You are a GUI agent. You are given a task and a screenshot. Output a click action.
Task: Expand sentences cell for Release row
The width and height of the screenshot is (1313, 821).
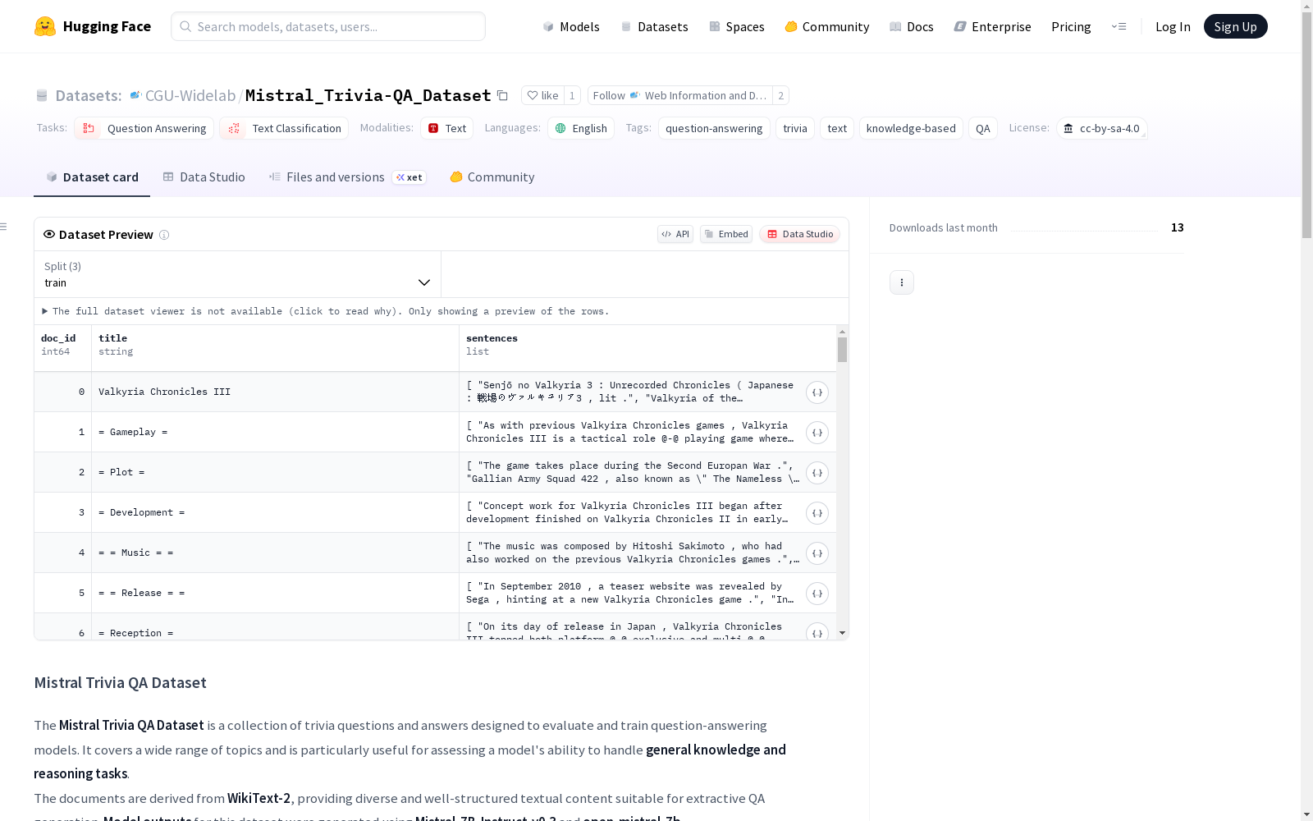point(817,594)
